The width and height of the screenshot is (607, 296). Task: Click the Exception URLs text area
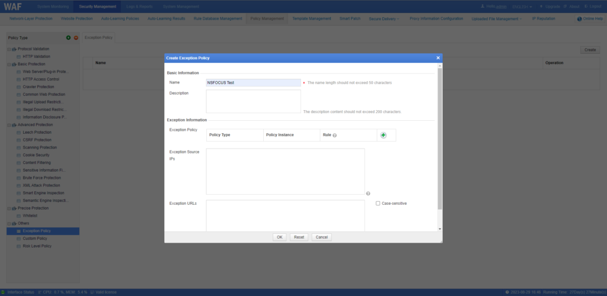tap(285, 215)
